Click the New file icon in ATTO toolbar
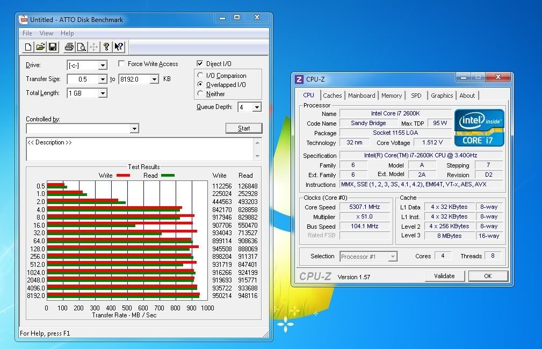542x349 pixels. tap(28, 47)
